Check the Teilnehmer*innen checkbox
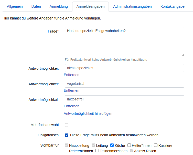This screenshot has width=193, height=155. (x=97, y=151)
